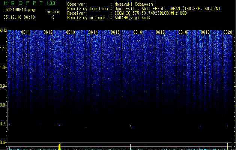Click the 0611 time marker

point(26,32)
